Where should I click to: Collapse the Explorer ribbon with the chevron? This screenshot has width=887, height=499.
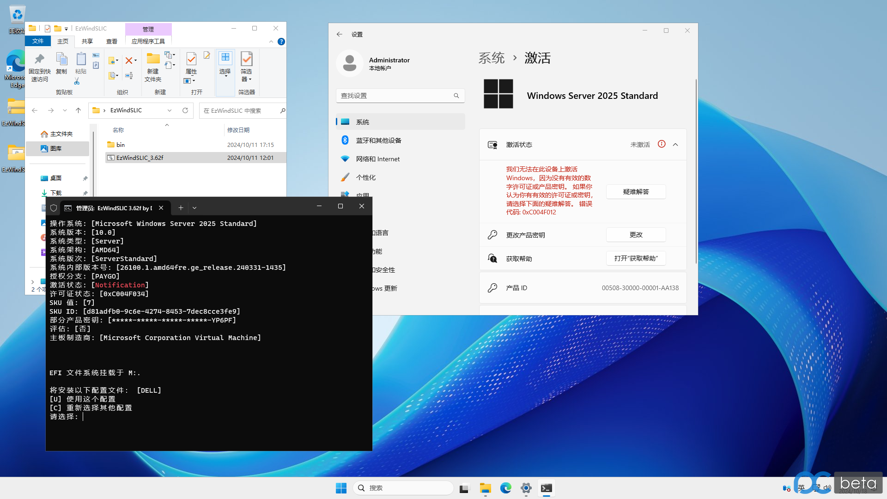click(x=271, y=42)
